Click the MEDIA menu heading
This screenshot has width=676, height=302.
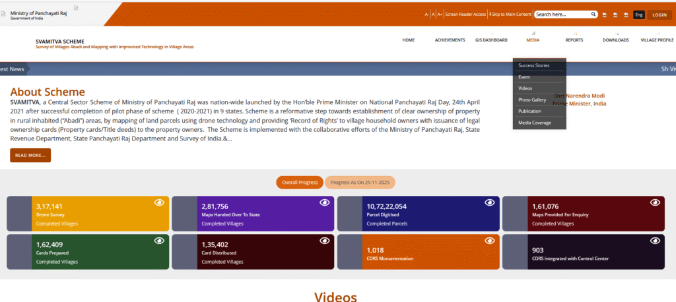pyautogui.click(x=533, y=40)
